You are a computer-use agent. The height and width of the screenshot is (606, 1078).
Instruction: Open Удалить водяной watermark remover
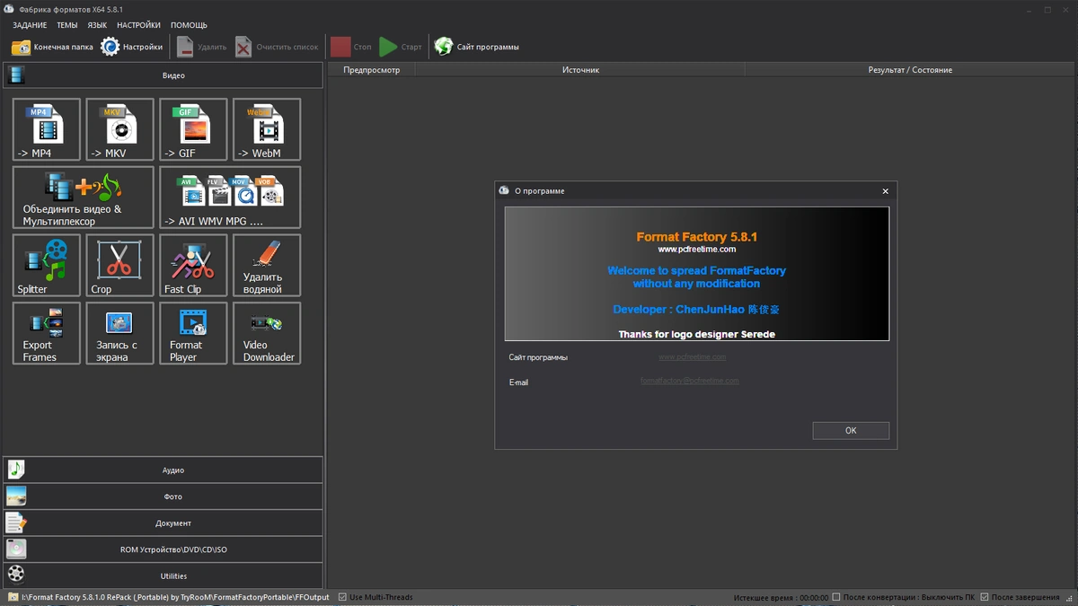267,266
